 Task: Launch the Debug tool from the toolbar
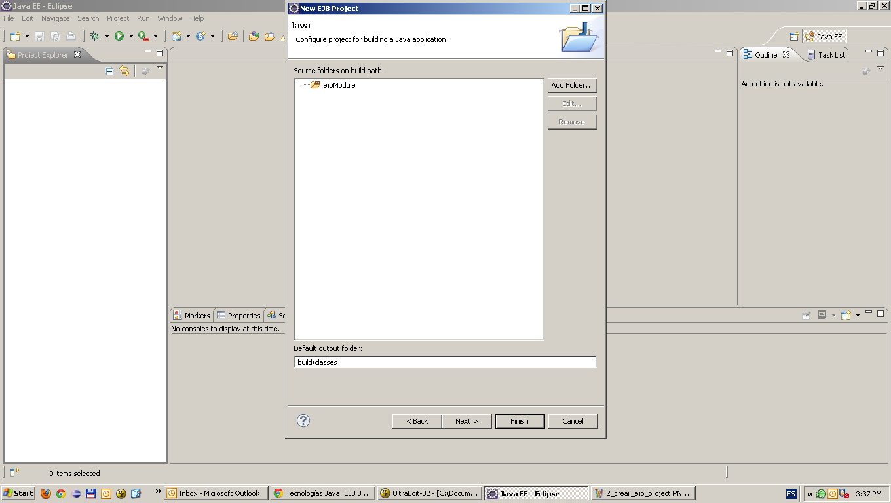[96, 36]
